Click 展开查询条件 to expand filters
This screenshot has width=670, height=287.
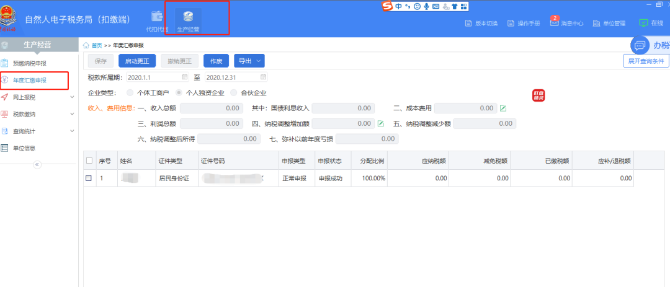point(646,61)
